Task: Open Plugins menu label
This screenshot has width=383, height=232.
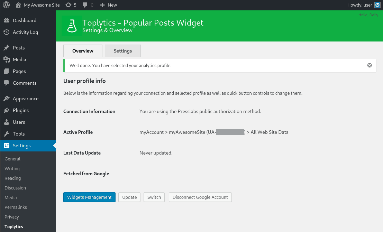Action: [x=21, y=110]
